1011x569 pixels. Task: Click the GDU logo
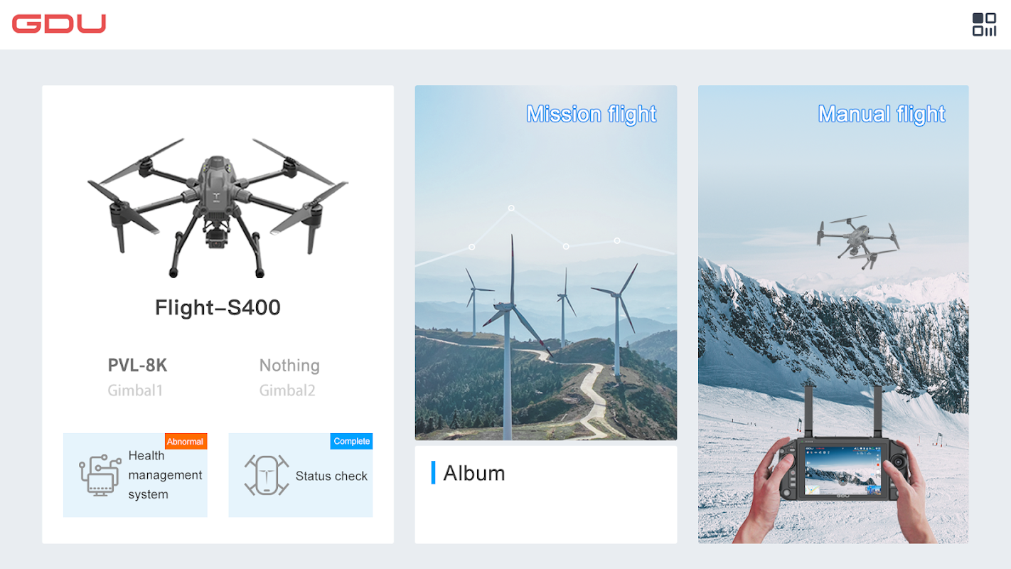pyautogui.click(x=59, y=24)
